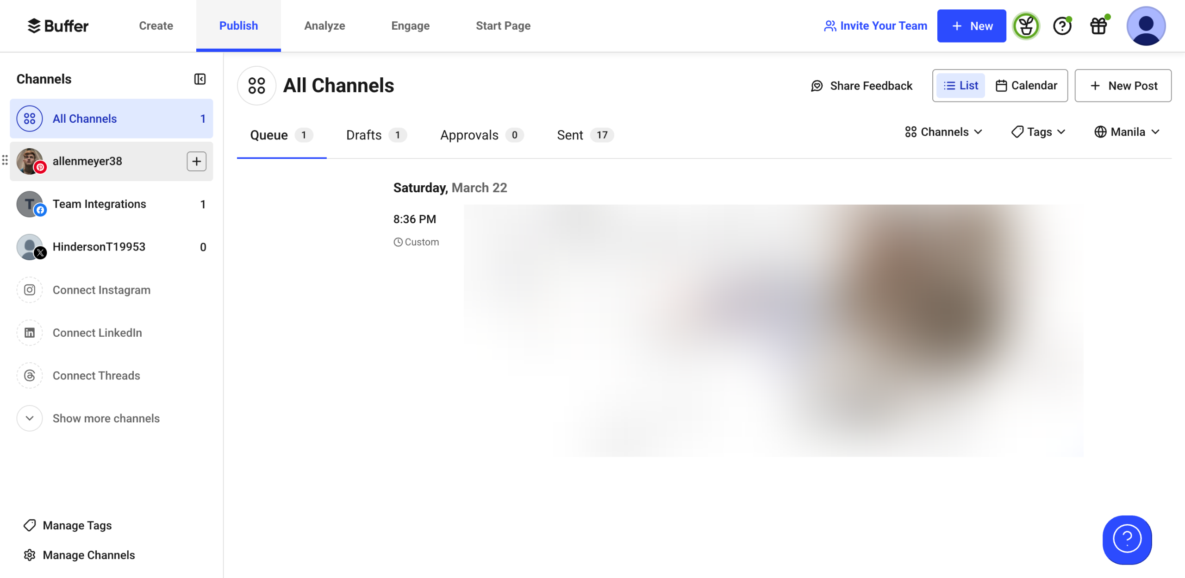1185x578 pixels.
Task: Open the gift box icon in header
Action: click(1098, 26)
